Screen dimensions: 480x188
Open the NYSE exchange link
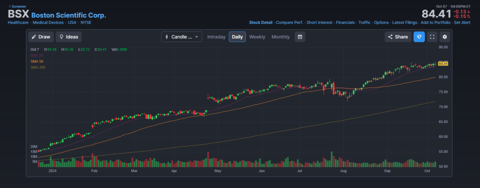pos(86,23)
